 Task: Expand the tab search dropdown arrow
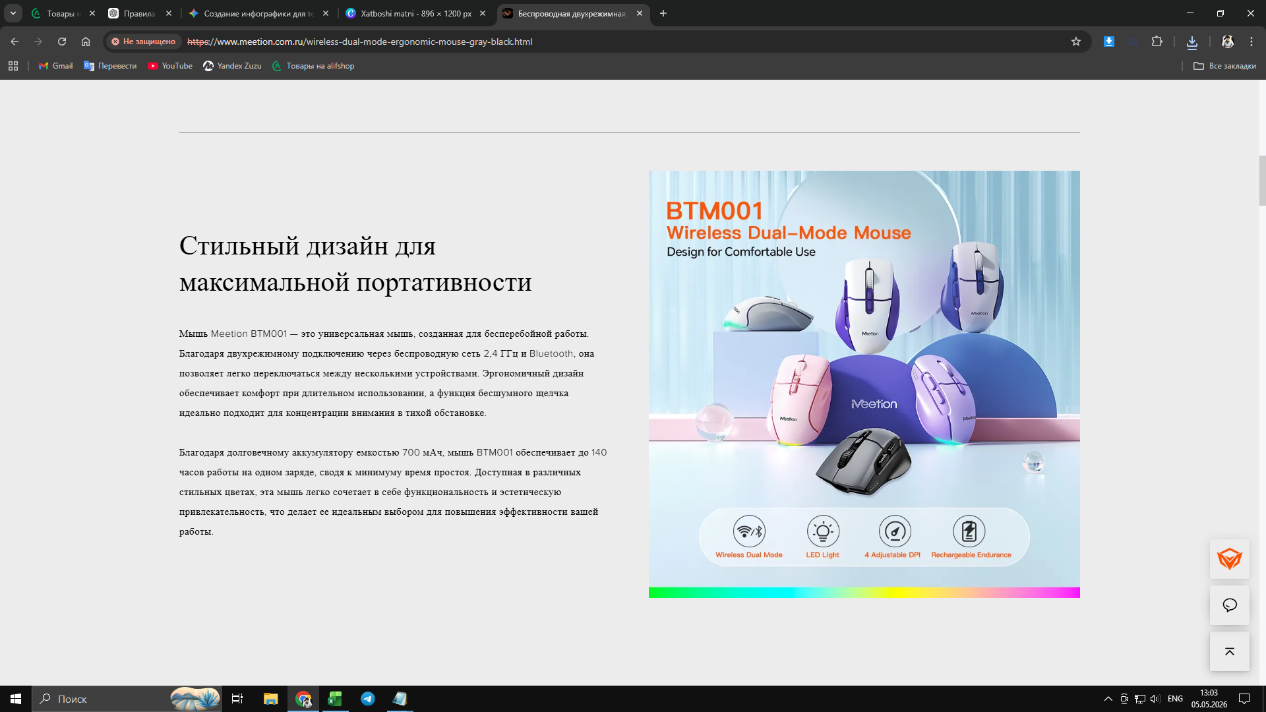tap(13, 13)
